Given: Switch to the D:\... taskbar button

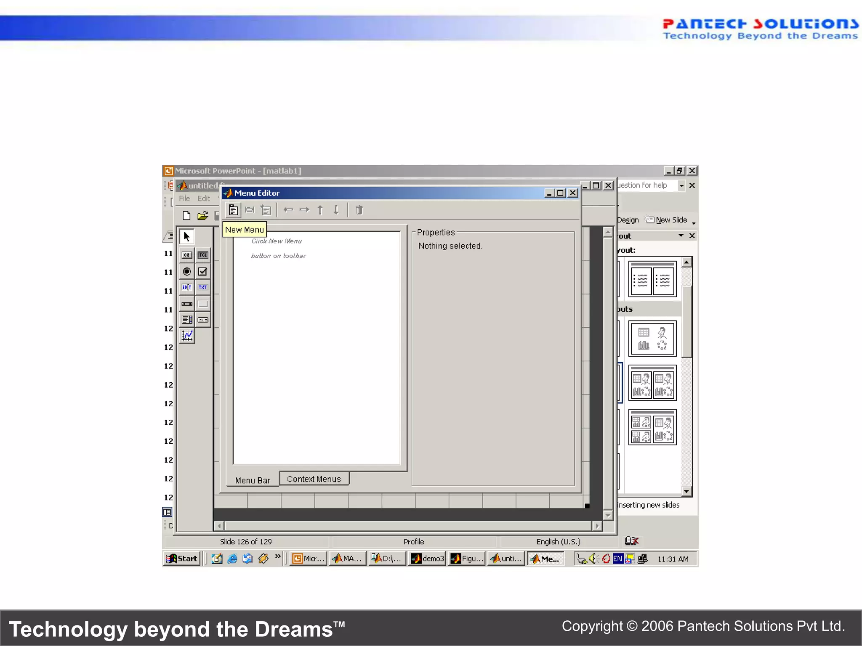Looking at the screenshot, I should click(387, 559).
